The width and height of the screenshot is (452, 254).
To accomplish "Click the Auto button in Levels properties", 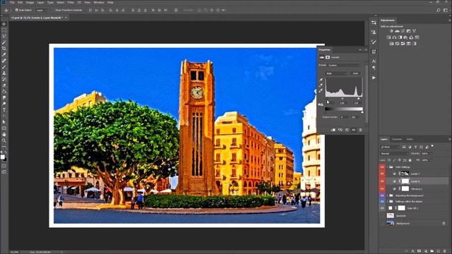I will (355, 73).
